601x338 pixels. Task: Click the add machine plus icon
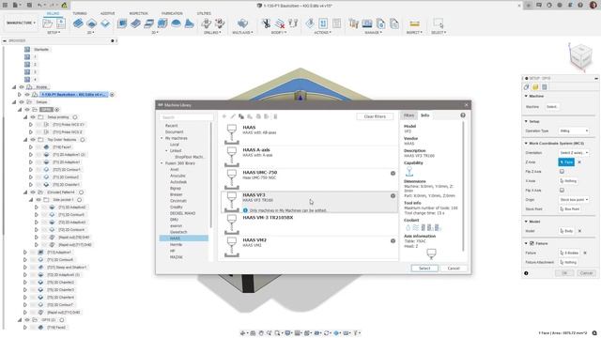click(224, 116)
